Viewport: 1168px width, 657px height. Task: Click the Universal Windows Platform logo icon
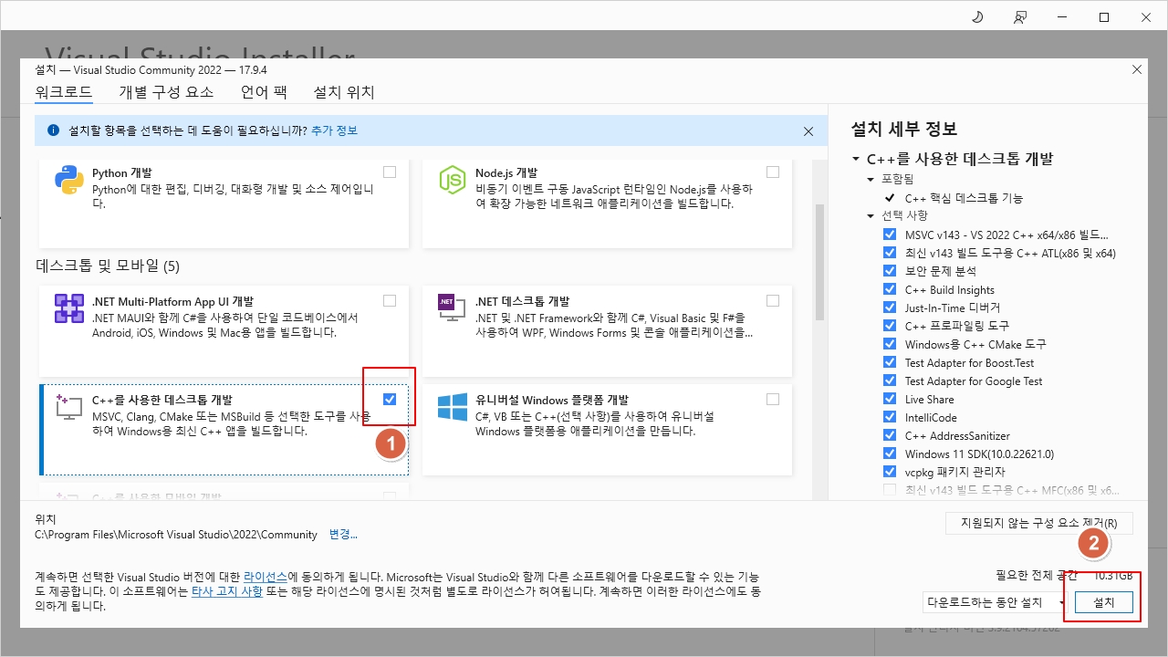tap(453, 407)
